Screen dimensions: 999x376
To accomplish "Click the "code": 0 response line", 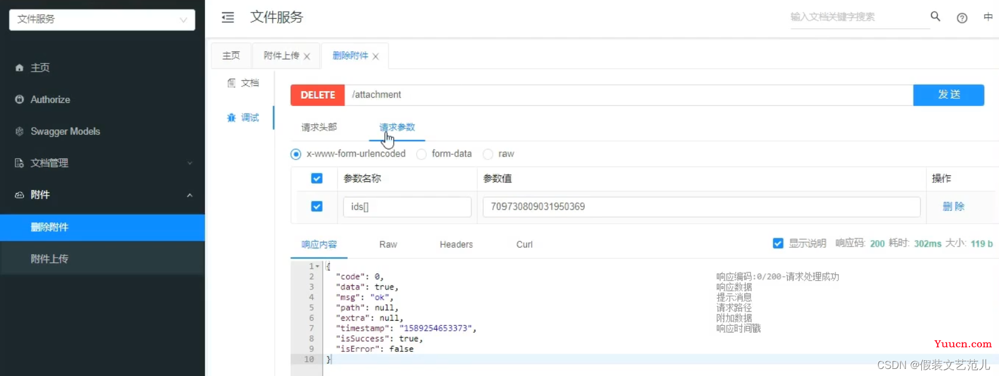I will [360, 277].
